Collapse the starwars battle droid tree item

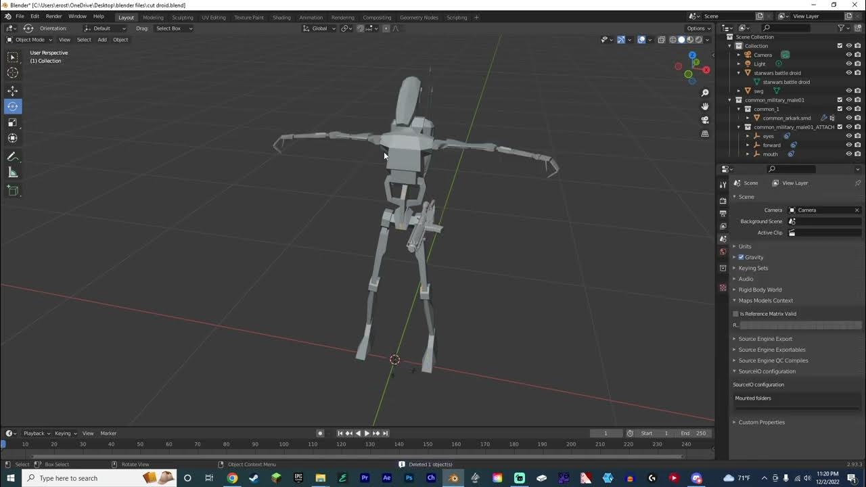click(739, 73)
